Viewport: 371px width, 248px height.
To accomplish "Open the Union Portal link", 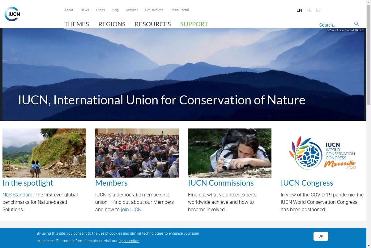I will pos(179,10).
